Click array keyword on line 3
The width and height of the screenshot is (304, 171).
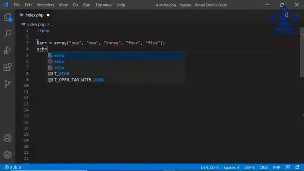click(x=60, y=43)
